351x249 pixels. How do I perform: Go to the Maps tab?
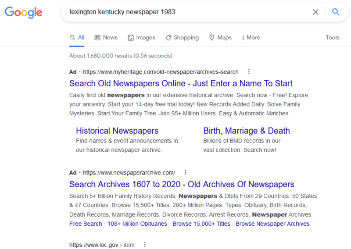[220, 38]
